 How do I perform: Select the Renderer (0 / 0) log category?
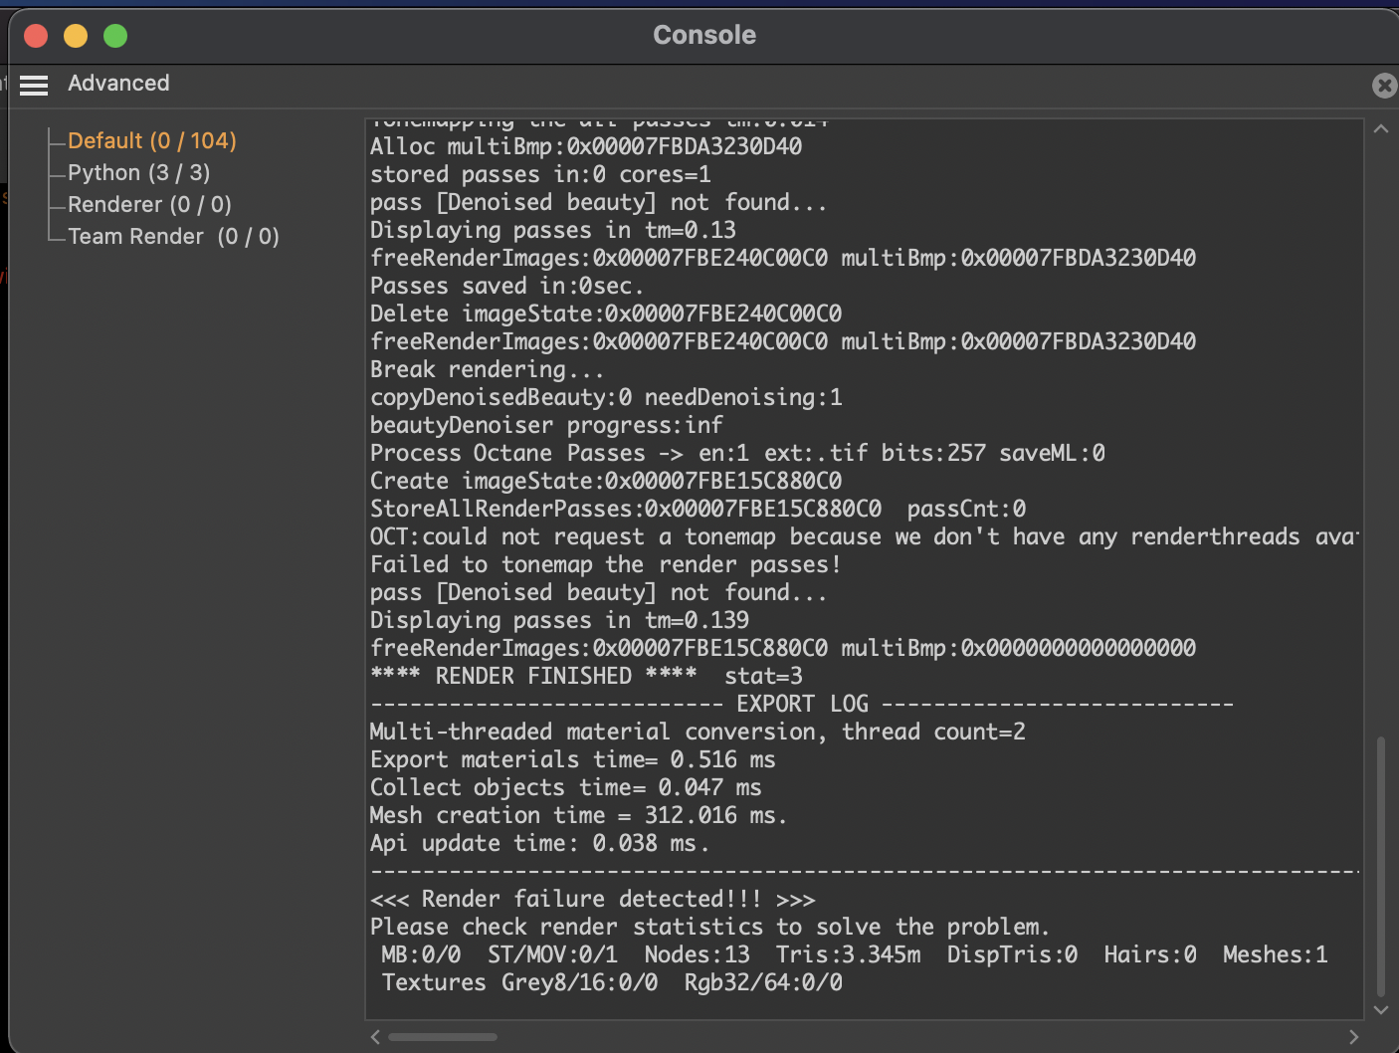coord(149,205)
